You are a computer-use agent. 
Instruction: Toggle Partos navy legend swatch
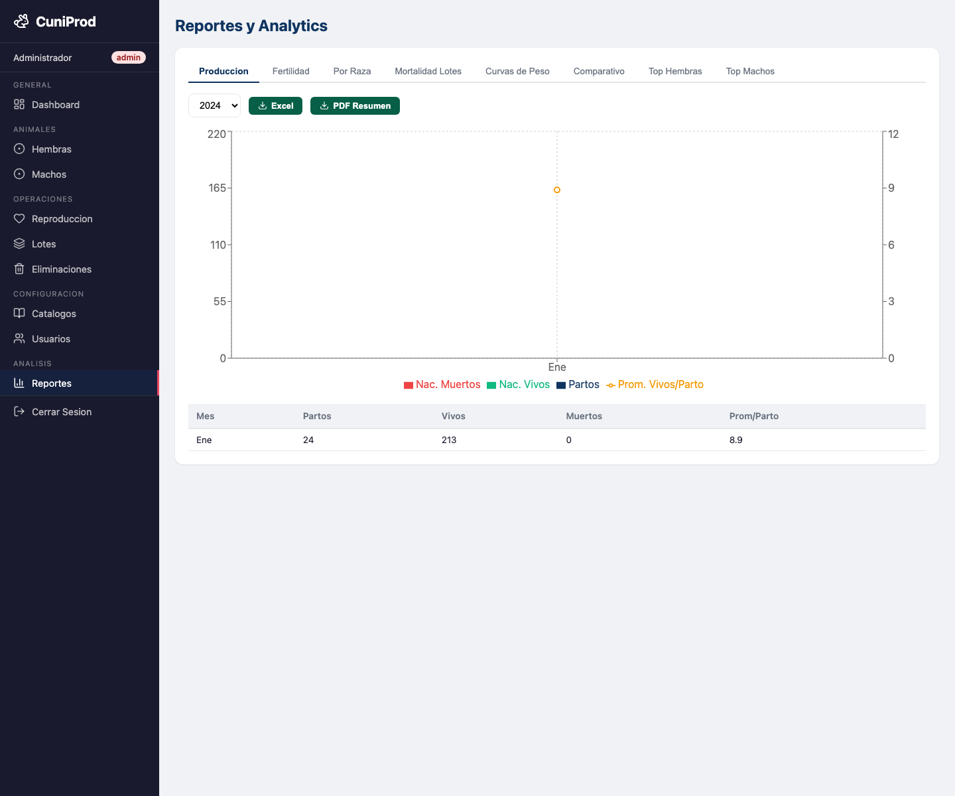pyautogui.click(x=561, y=385)
